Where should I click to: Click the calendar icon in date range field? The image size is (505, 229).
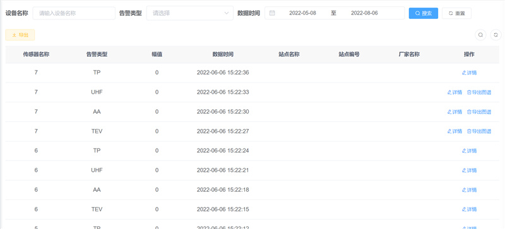pos(272,13)
